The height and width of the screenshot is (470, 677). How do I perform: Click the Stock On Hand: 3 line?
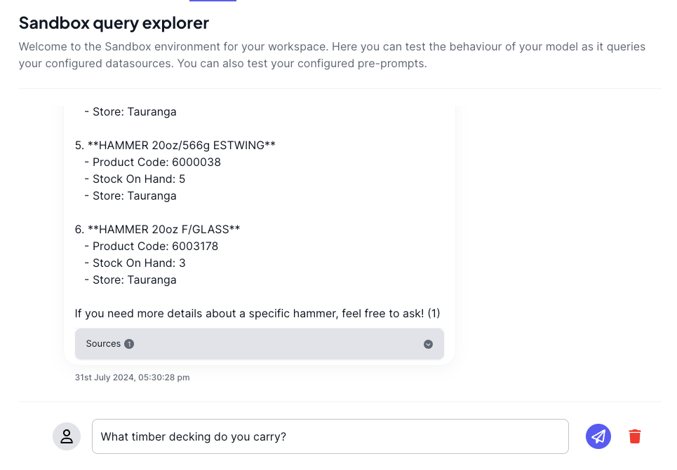point(138,263)
